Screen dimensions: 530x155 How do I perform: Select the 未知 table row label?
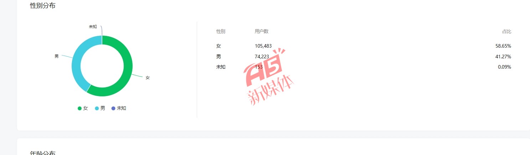point(221,67)
